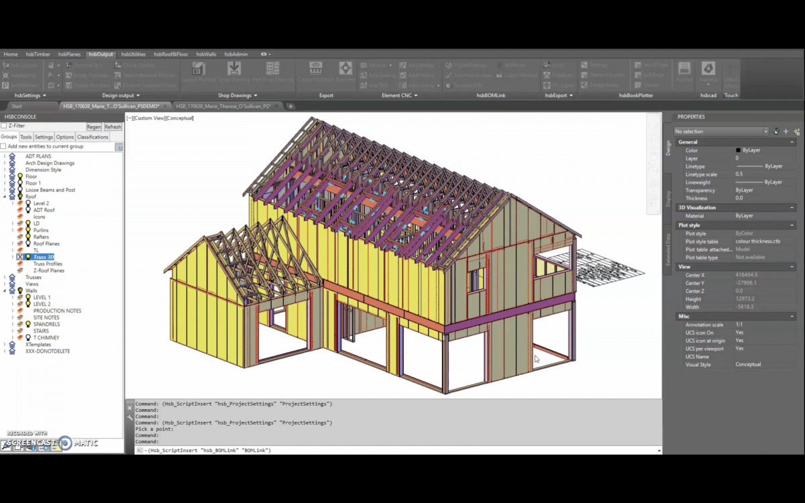Screen dimensions: 805x503
Task: Turn off the SPANDRELS light bulb
Action: (x=28, y=324)
